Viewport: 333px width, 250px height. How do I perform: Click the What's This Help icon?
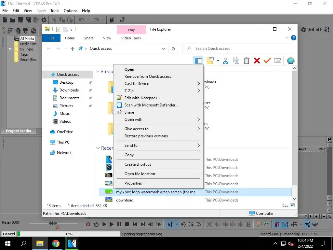(x=122, y=20)
